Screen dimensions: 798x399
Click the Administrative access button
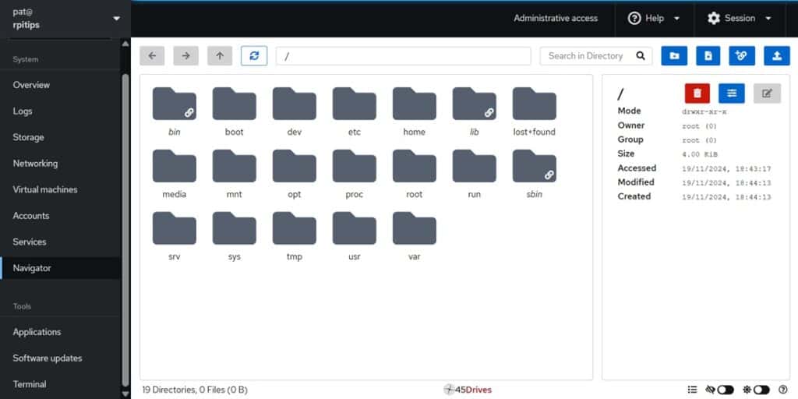pos(556,18)
